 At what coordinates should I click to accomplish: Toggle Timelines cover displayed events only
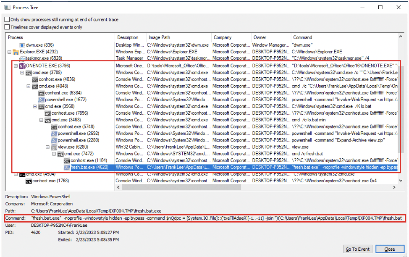[7, 27]
